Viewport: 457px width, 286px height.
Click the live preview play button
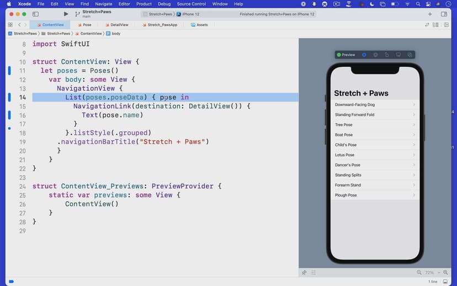click(x=364, y=55)
